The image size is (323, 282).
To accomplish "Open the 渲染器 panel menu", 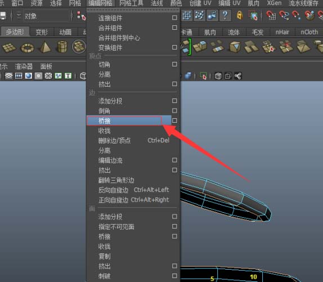I will coord(24,66).
